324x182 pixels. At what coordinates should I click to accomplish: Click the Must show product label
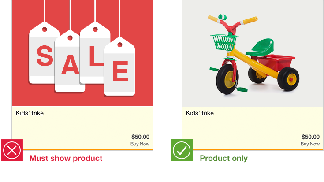coord(66,158)
